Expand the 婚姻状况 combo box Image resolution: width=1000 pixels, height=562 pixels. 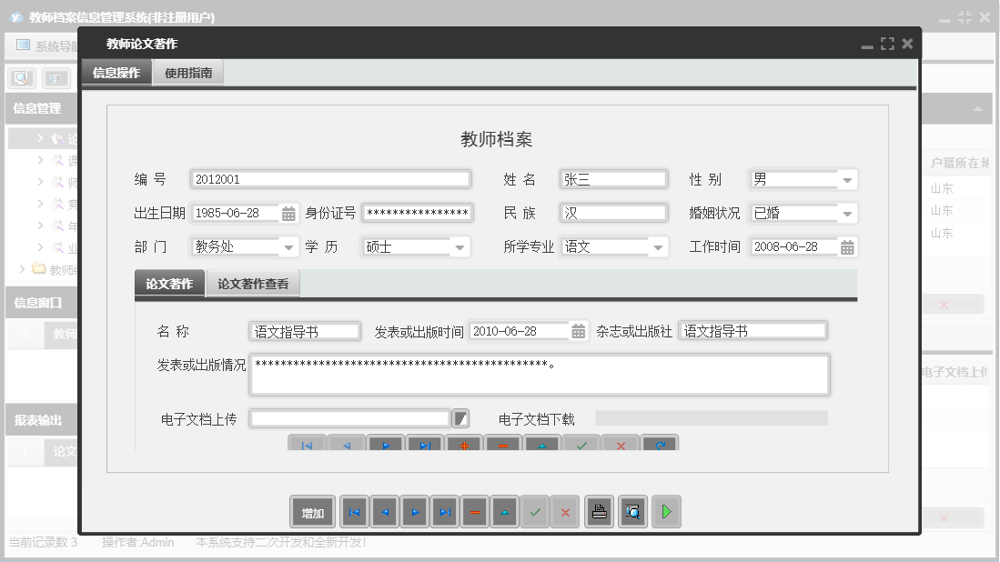(847, 213)
